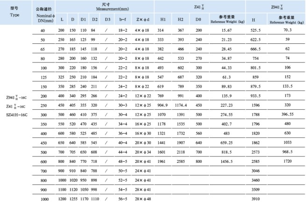Click the D0 column header
Viewport: 306px width, 203px height.
198,20
